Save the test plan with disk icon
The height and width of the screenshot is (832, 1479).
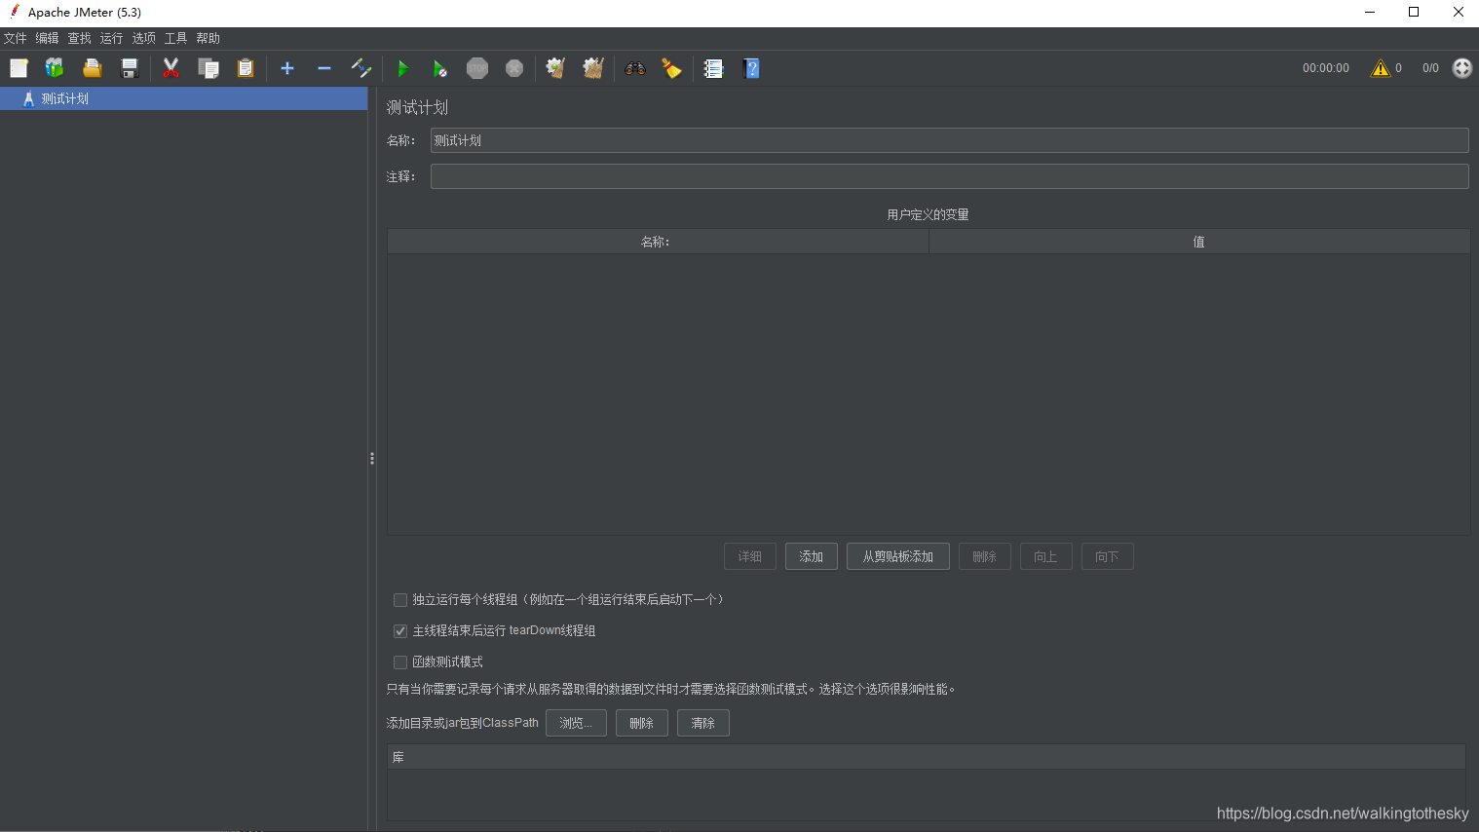(130, 68)
